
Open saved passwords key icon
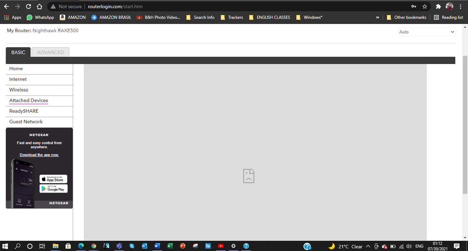coord(414,7)
